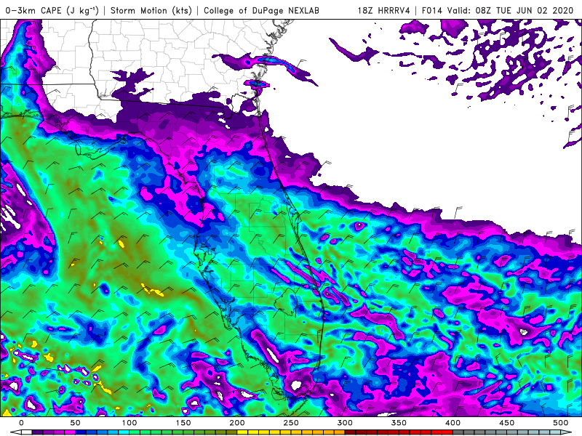Image resolution: width=582 pixels, height=436 pixels.
Task: Click the color bar label '50'
Action: point(76,423)
